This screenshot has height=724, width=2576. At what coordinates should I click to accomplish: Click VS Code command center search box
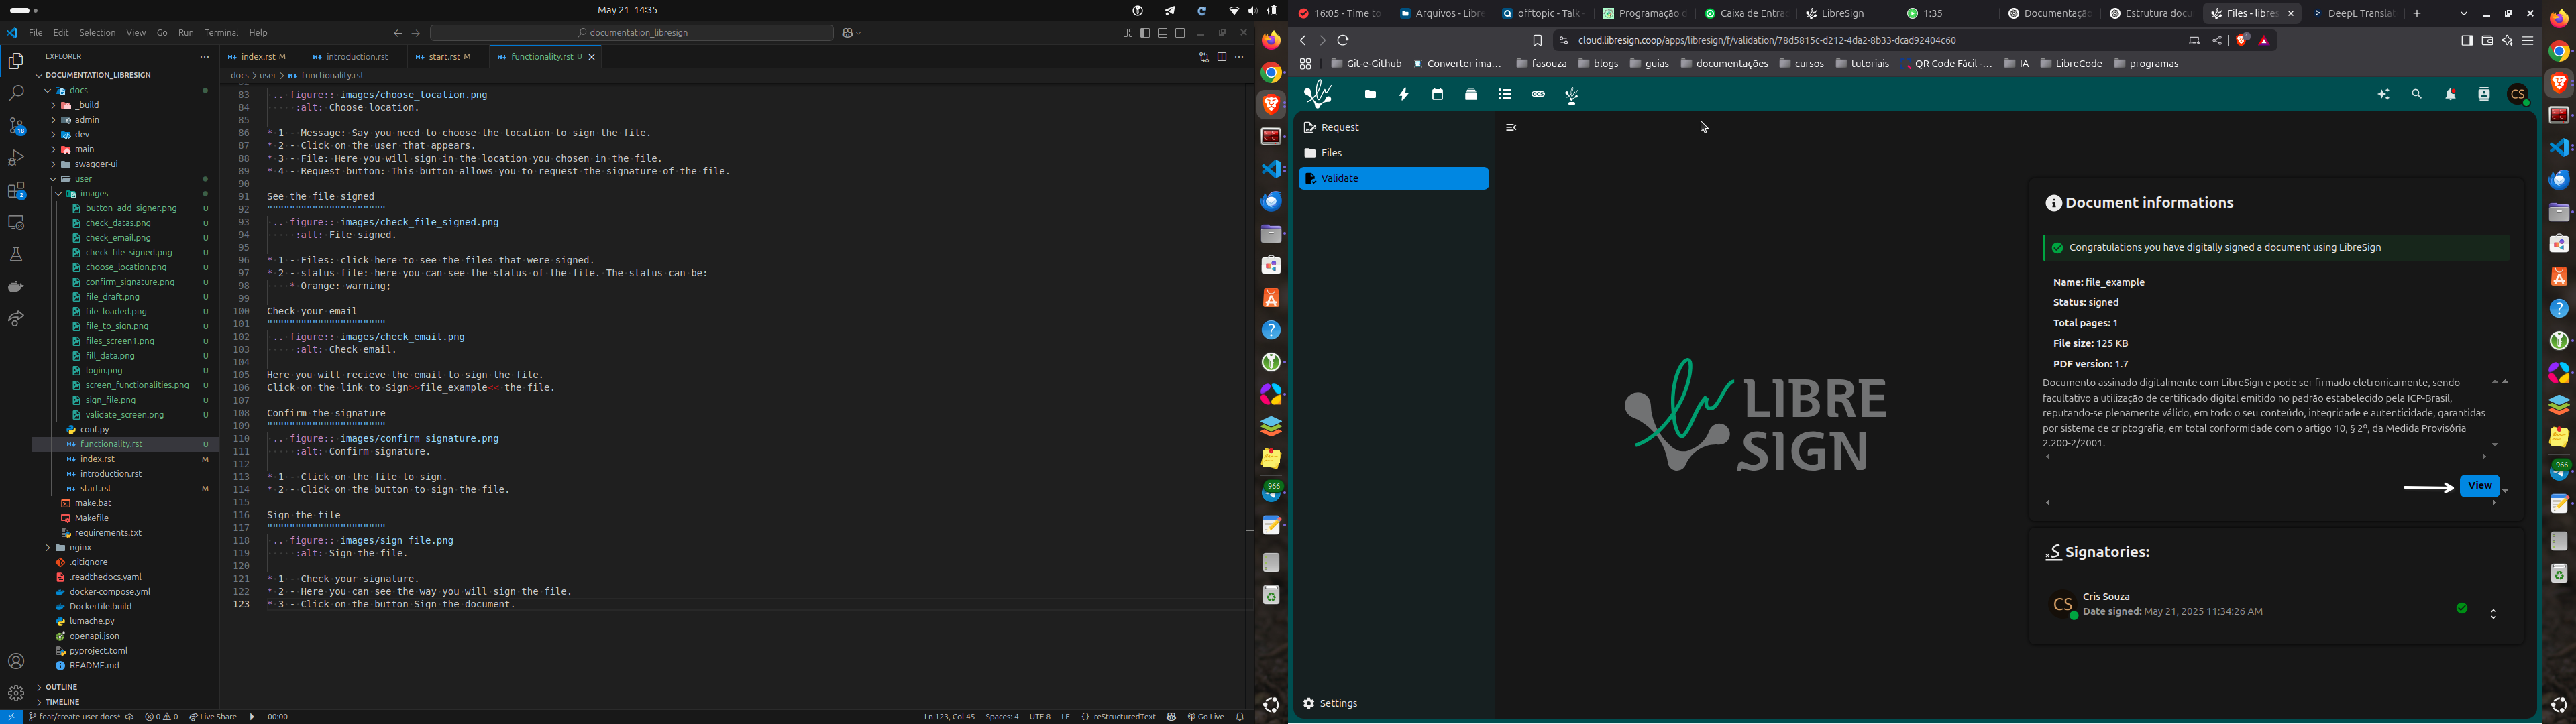point(632,33)
